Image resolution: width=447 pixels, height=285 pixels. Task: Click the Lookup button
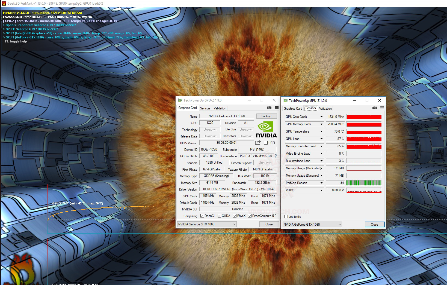coord(266,116)
